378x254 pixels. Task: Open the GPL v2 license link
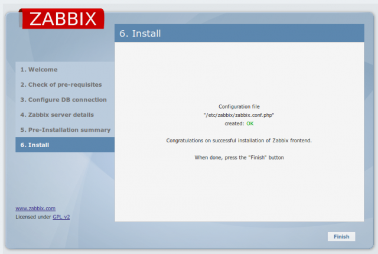click(61, 217)
